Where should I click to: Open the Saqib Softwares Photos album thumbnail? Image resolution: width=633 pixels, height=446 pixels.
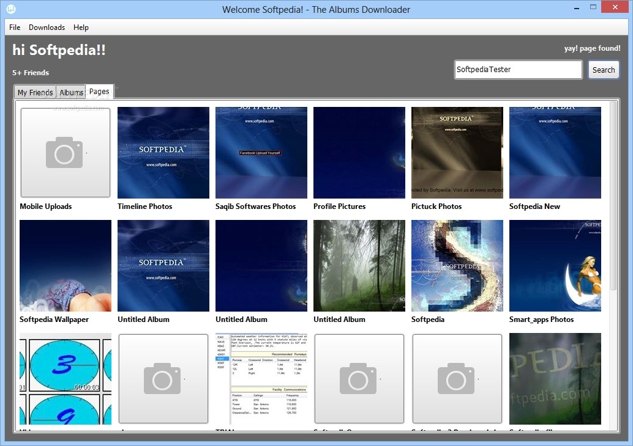tap(261, 153)
